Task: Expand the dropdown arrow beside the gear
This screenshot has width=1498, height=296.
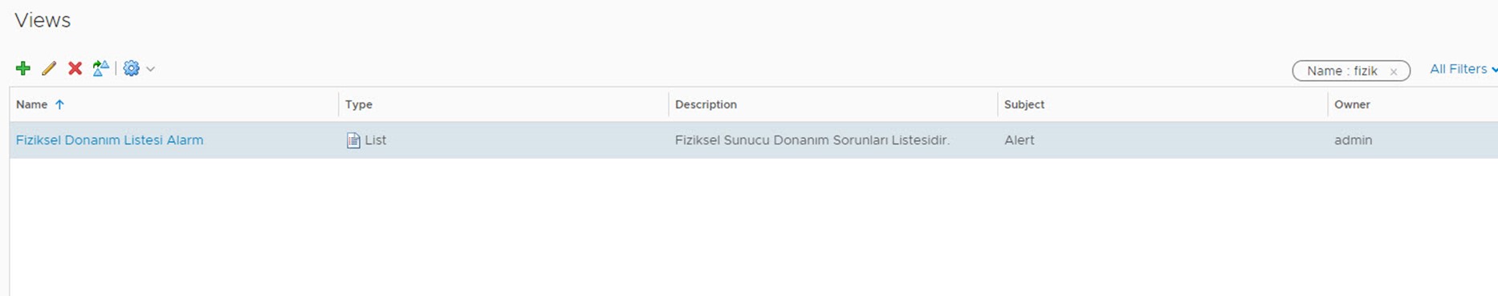Action: (x=150, y=69)
